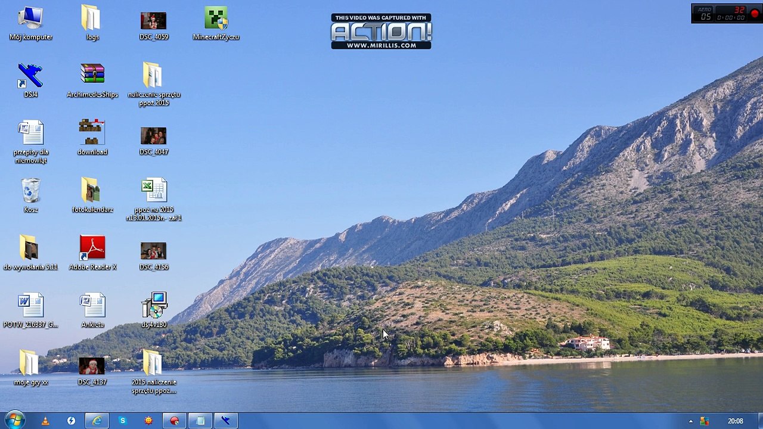
Task: Select the przepisy dla niemowląt document
Action: 31,142
